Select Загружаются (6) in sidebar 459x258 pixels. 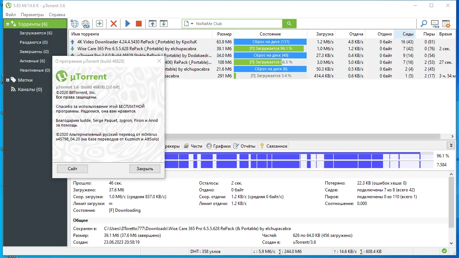(x=36, y=33)
